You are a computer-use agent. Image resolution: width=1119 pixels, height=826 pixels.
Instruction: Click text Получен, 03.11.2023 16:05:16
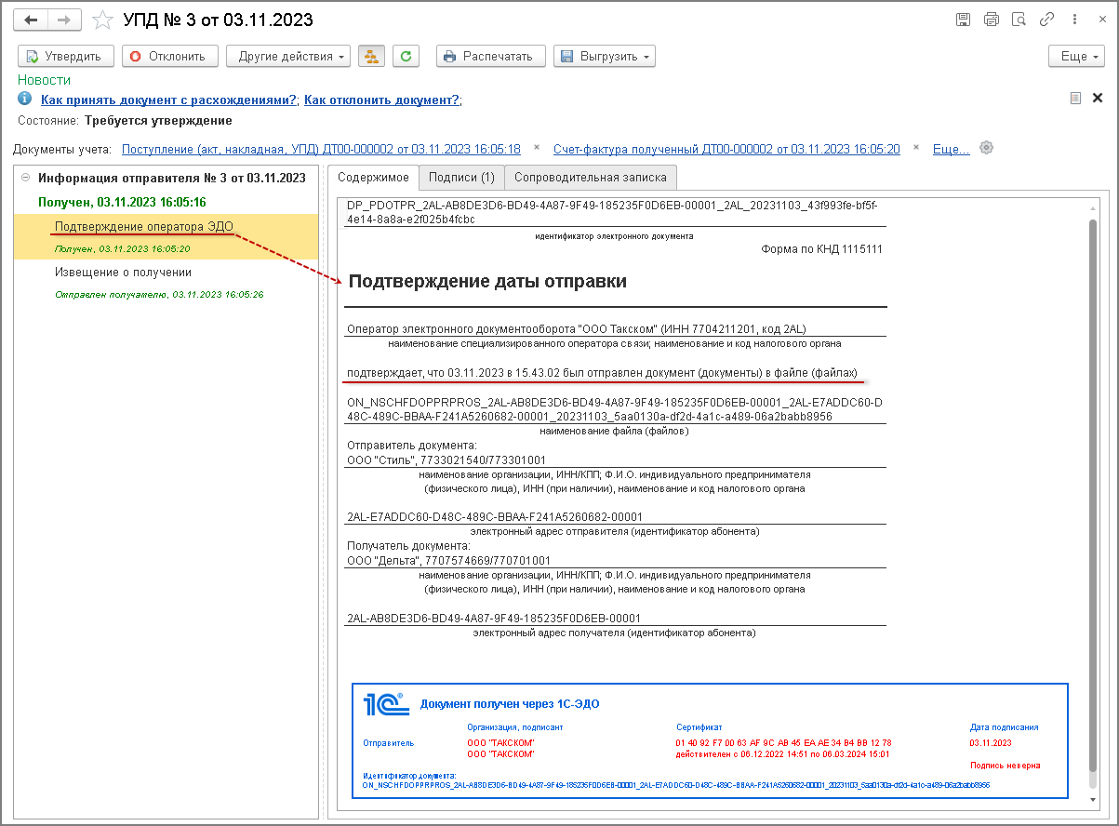[122, 202]
